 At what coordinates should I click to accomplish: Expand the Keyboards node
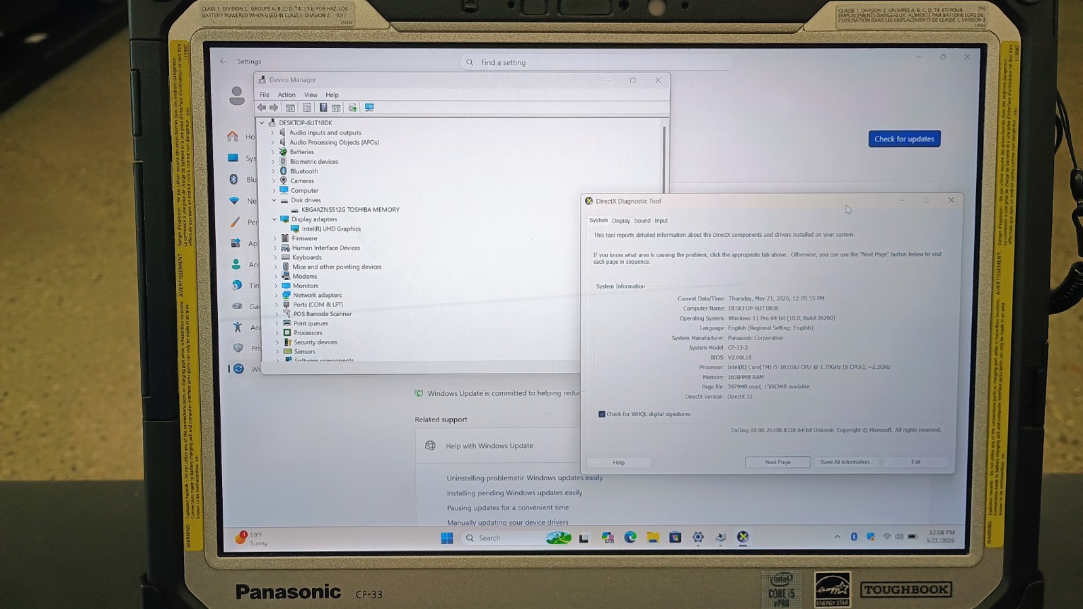point(275,257)
